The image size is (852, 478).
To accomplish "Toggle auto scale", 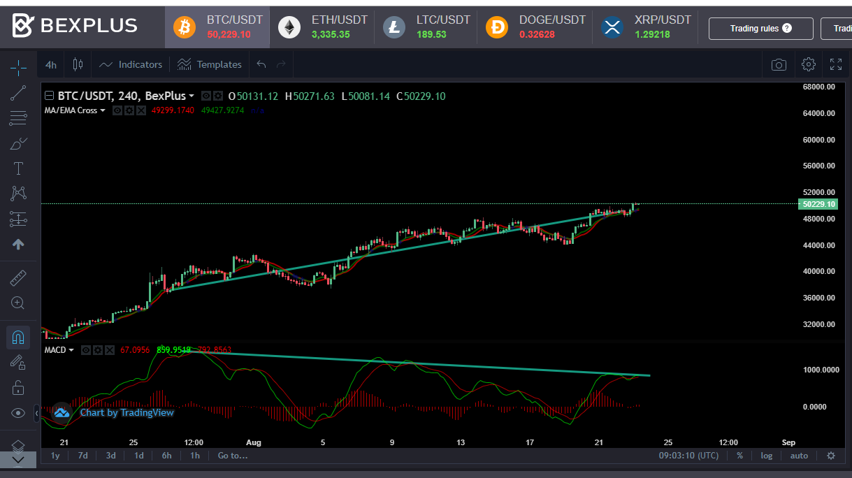I will pos(799,456).
